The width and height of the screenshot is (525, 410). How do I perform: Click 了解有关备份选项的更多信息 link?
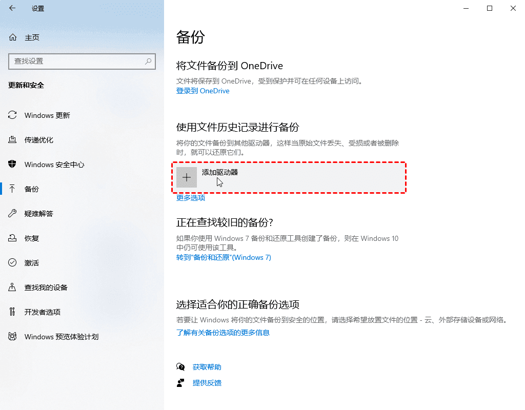pos(223,333)
